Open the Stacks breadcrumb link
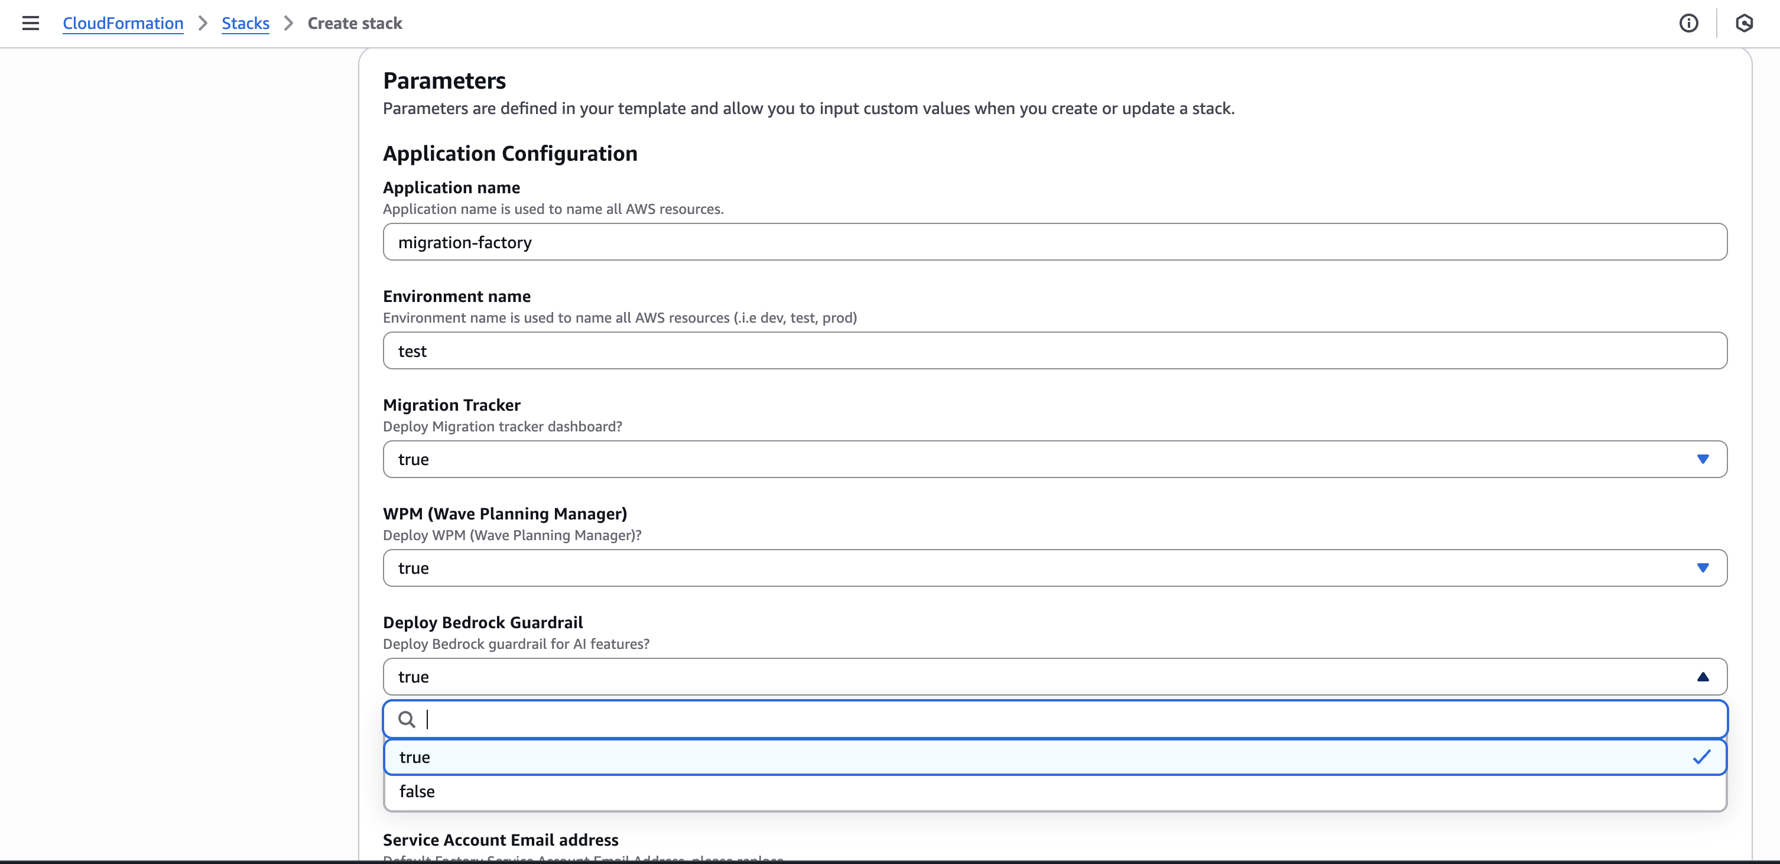The height and width of the screenshot is (864, 1780). coord(245,23)
